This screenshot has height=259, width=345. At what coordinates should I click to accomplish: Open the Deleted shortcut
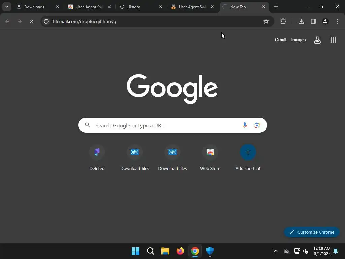coord(97,158)
